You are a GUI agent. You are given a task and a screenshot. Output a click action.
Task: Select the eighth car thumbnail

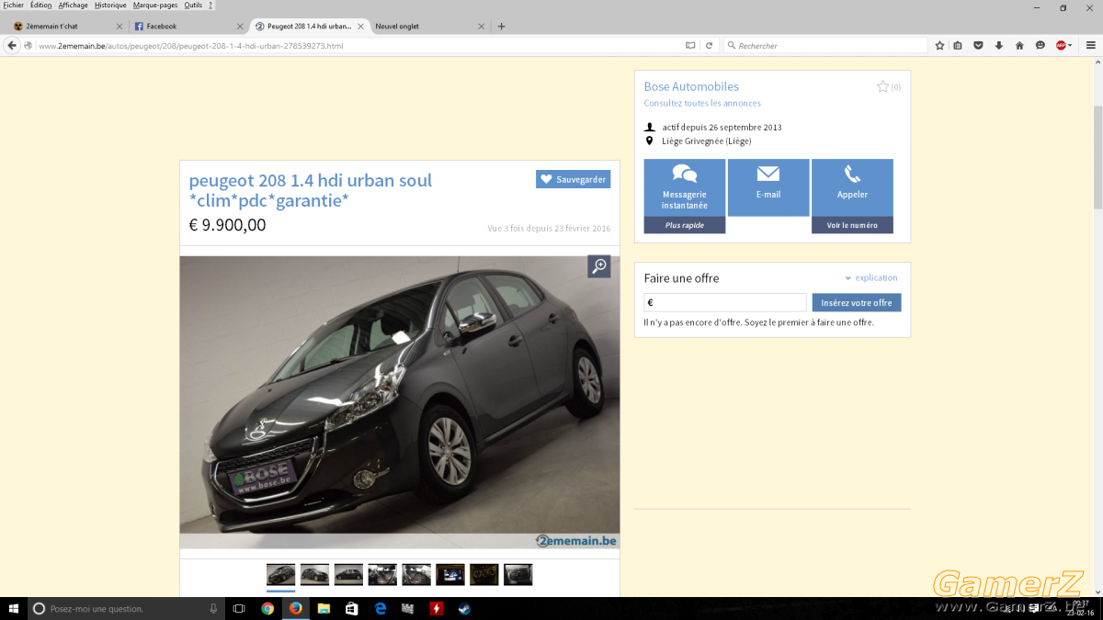[x=518, y=575]
